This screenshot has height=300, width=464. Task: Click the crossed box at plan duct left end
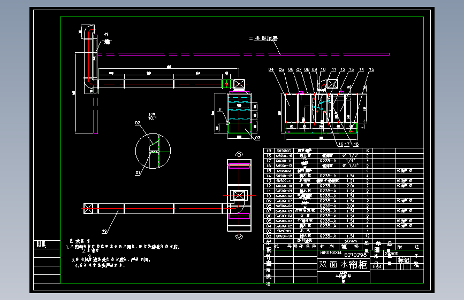pyautogui.click(x=88, y=209)
